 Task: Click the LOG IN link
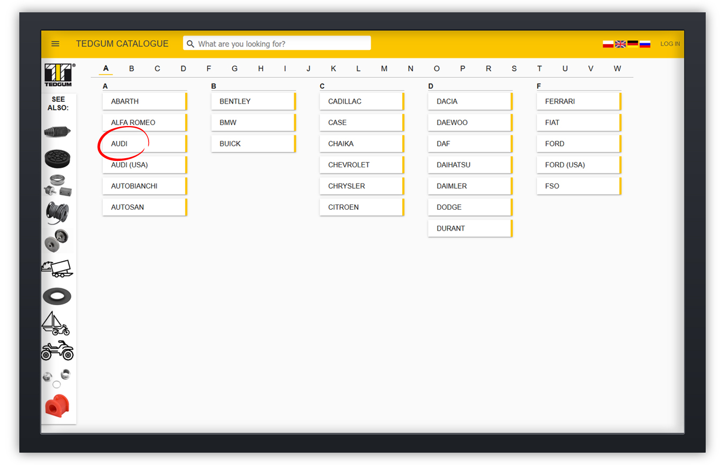tap(670, 44)
